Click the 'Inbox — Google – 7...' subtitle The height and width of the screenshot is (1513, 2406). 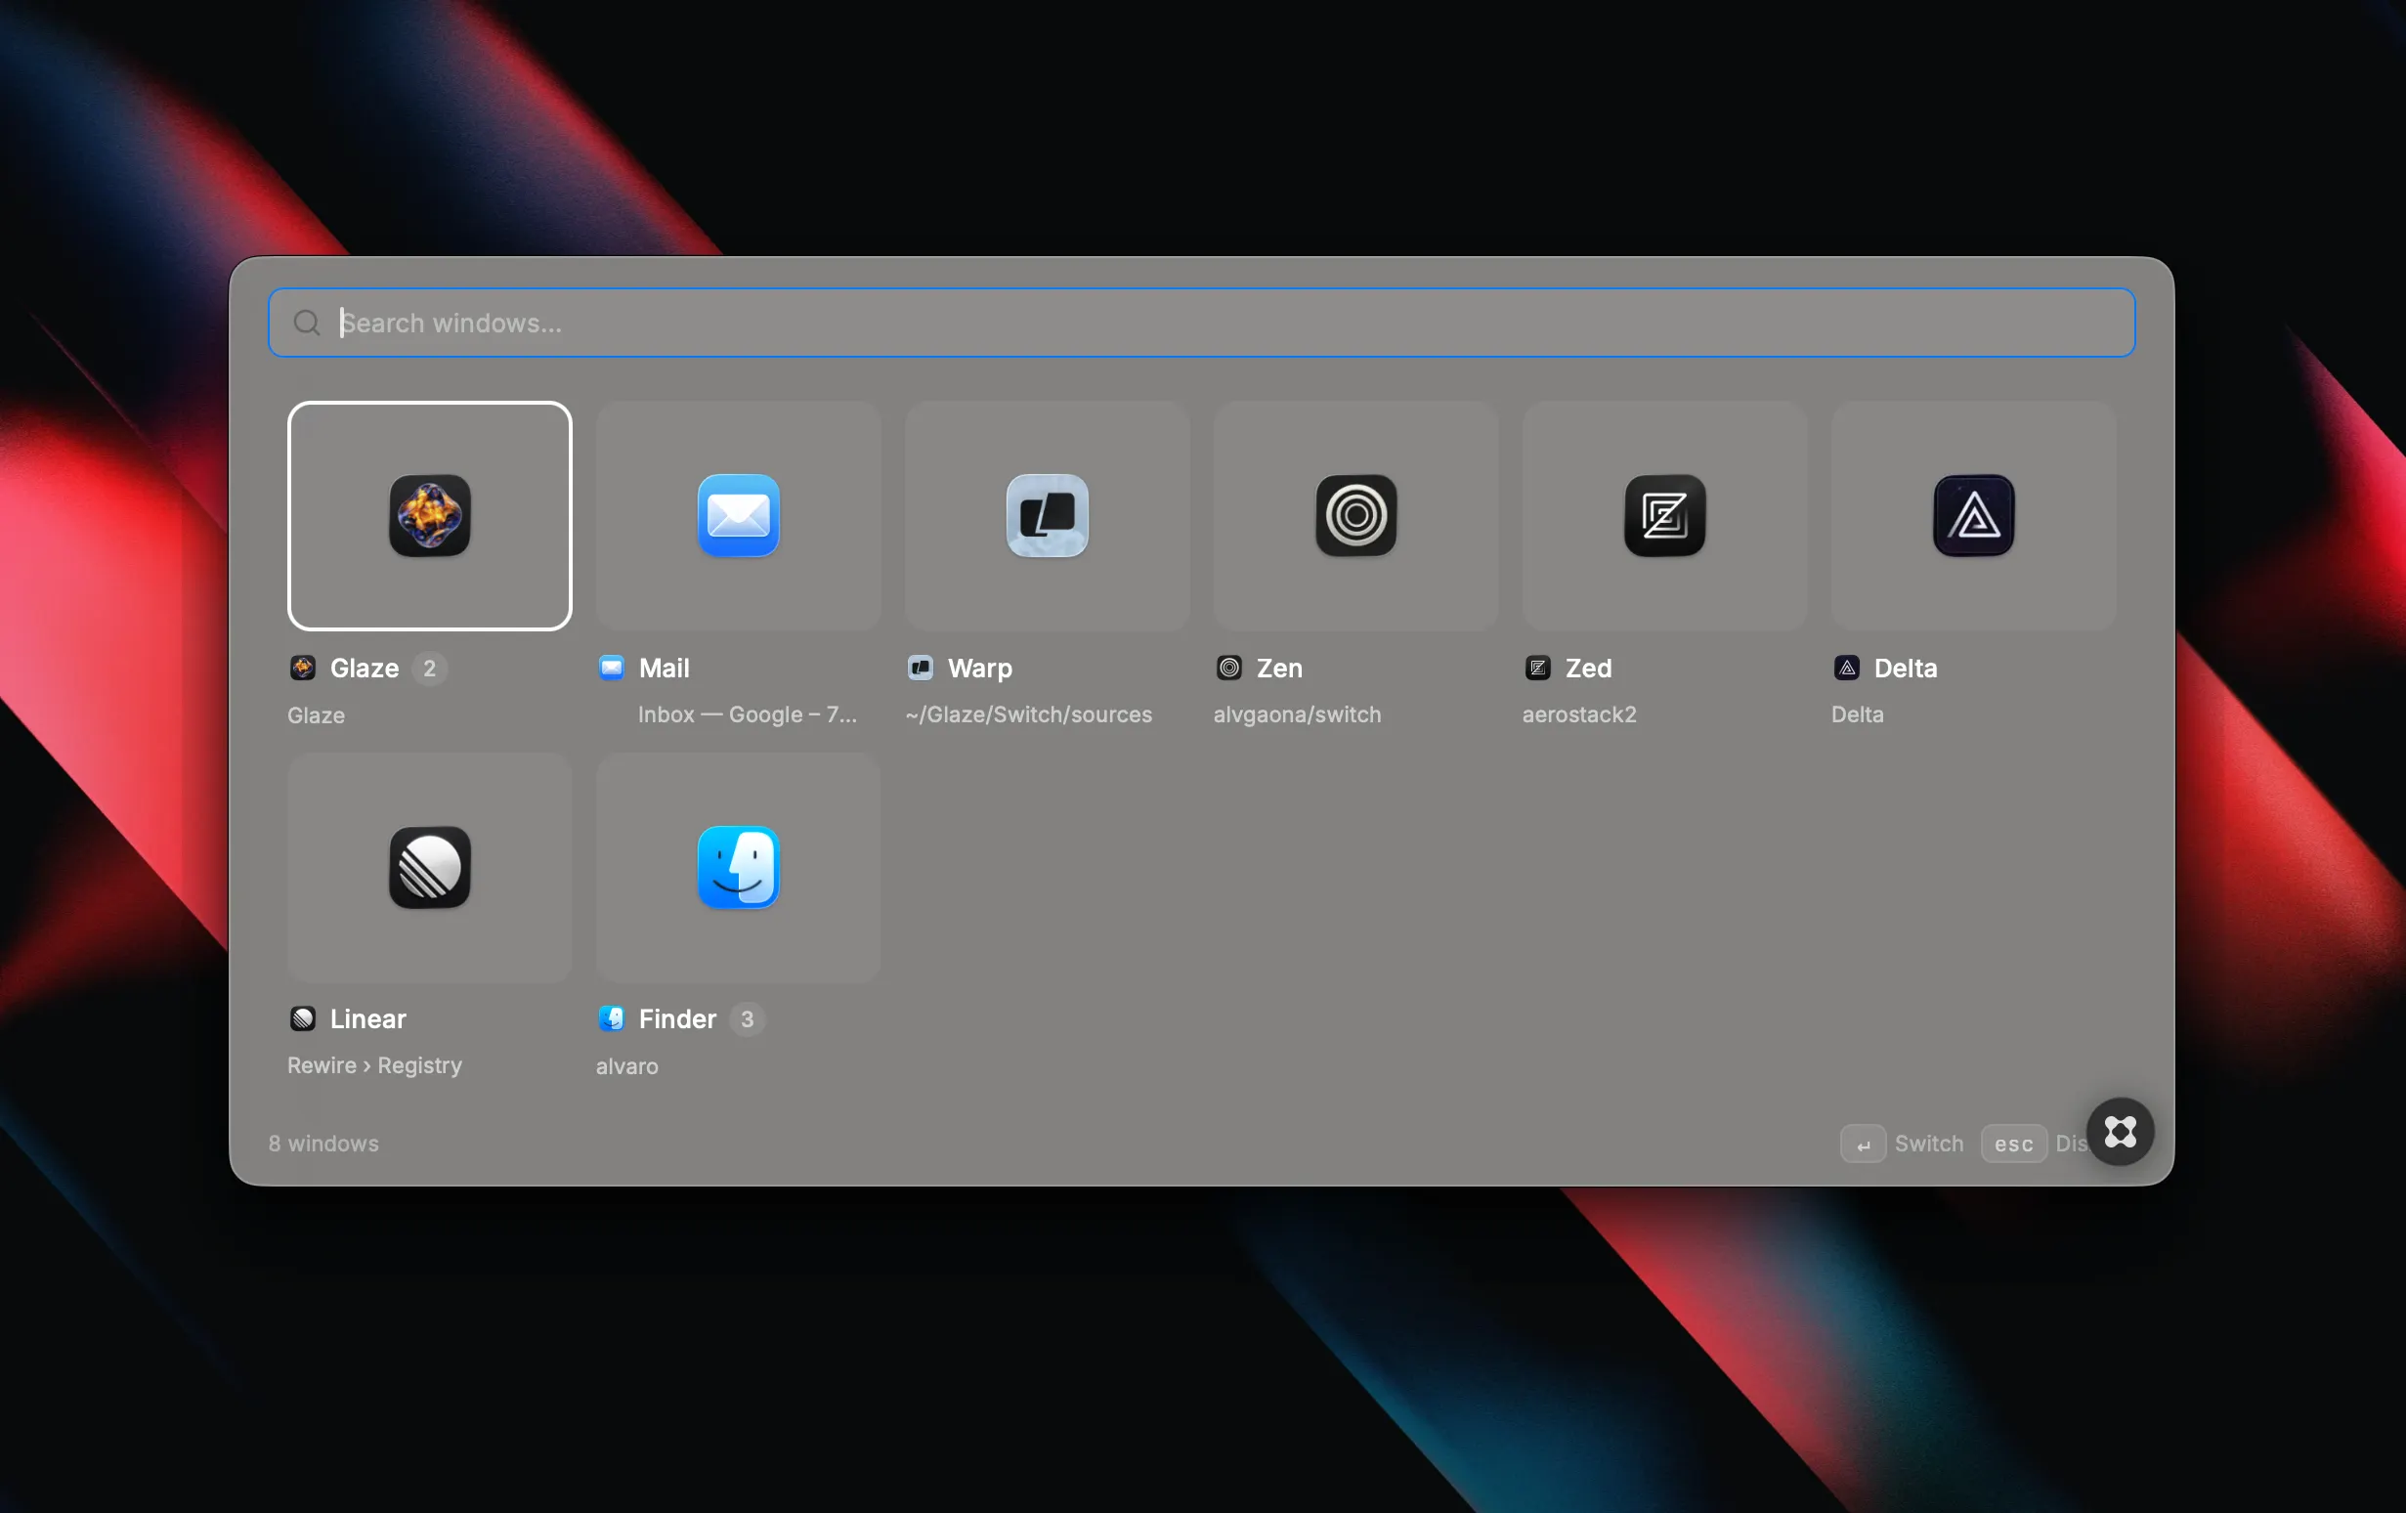click(x=748, y=714)
